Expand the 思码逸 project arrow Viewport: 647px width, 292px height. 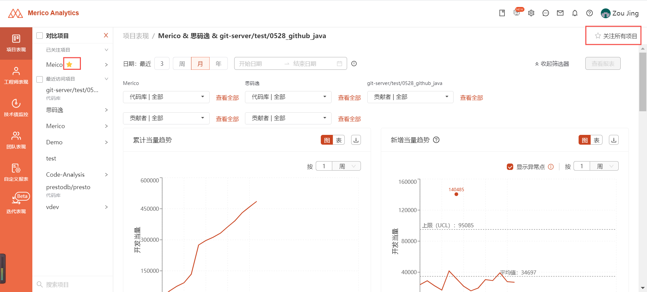[x=106, y=110]
